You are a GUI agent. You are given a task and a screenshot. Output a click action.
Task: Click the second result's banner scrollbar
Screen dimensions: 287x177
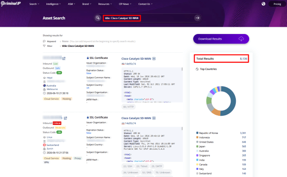182,129
